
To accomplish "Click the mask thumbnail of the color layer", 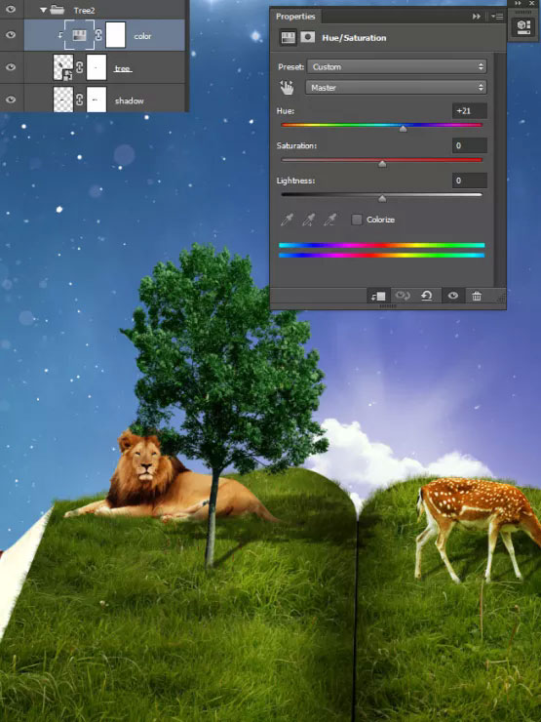I will click(x=115, y=35).
